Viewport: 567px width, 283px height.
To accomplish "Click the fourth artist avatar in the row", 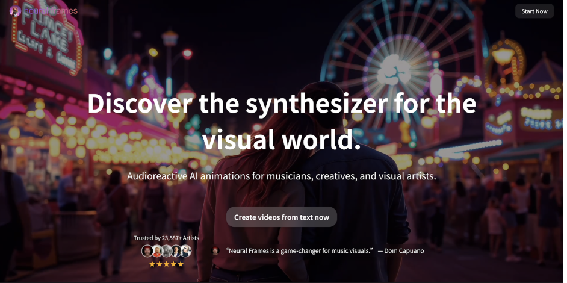I will (176, 251).
